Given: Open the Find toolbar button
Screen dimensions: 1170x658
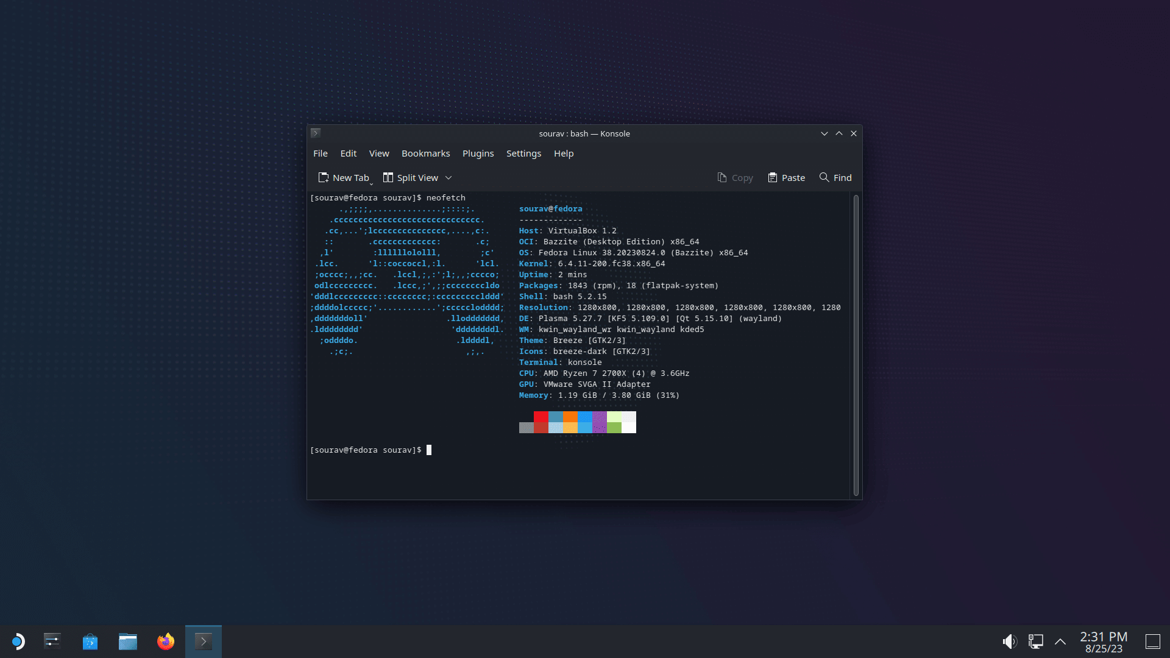Looking at the screenshot, I should [835, 177].
